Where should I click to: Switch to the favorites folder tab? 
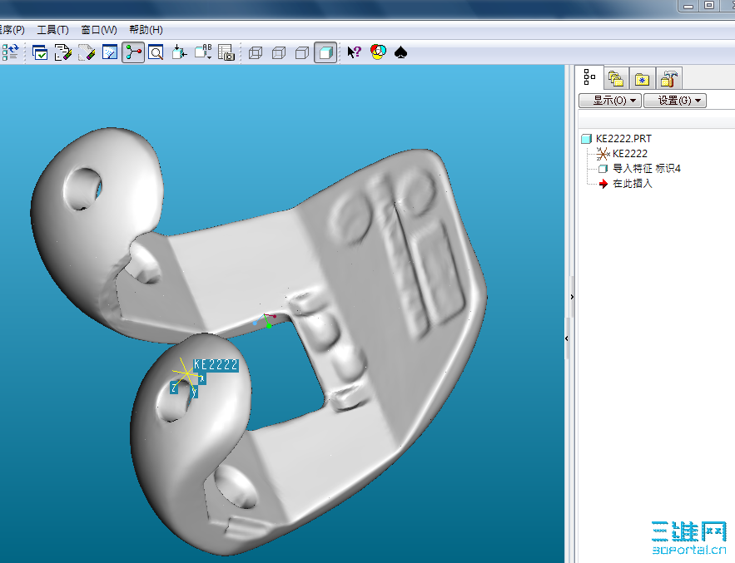[642, 79]
